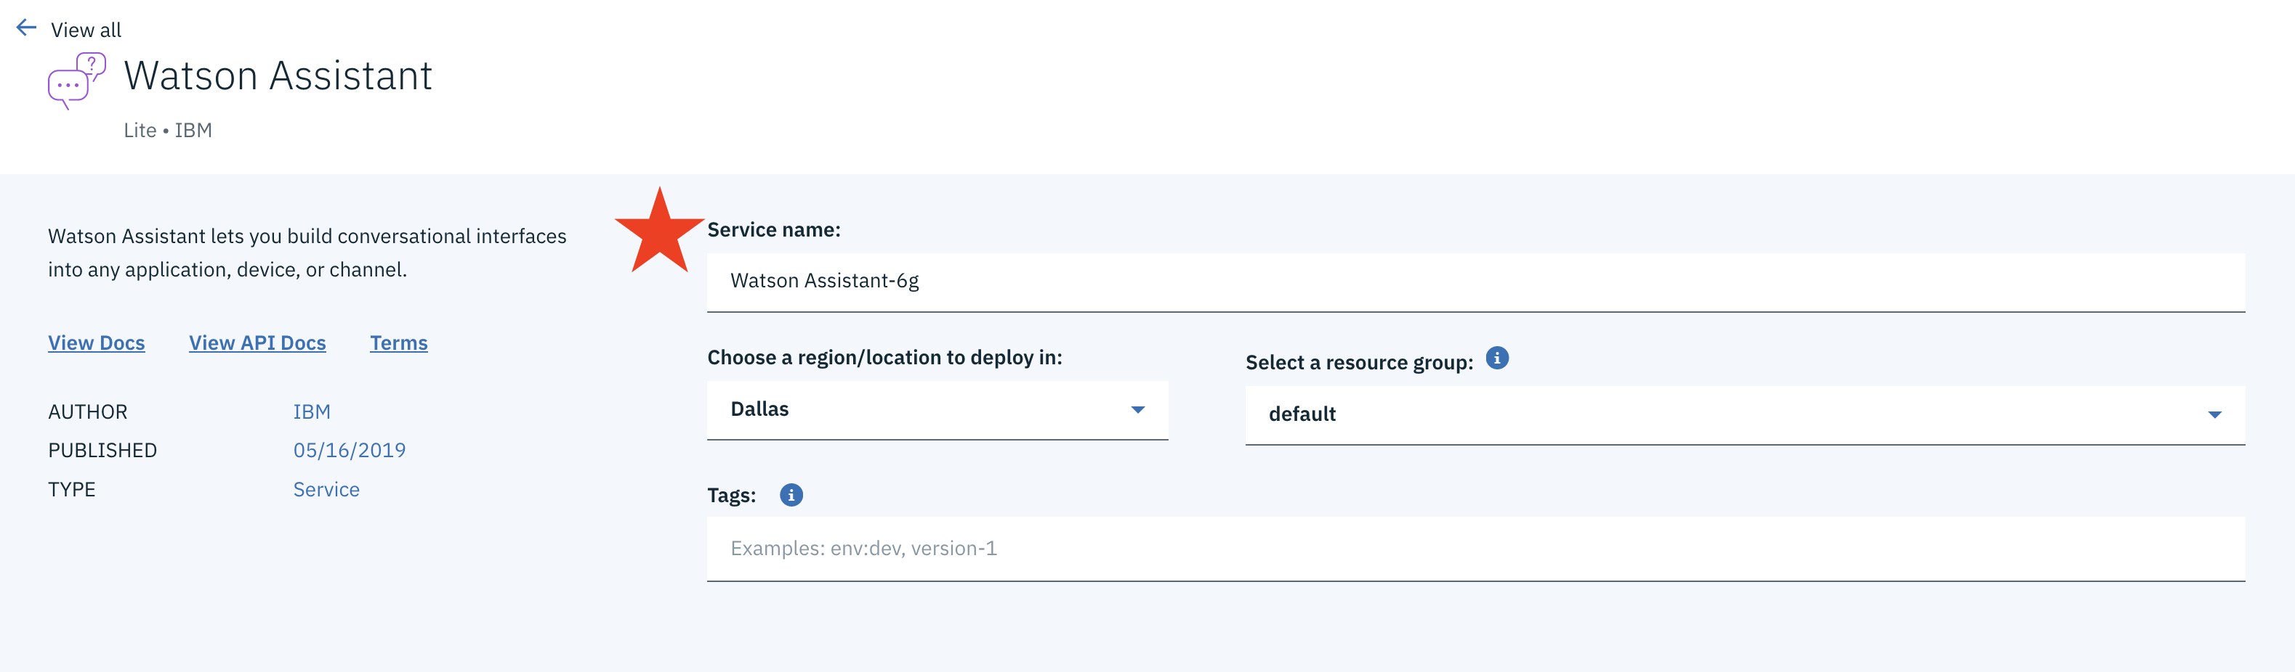This screenshot has height=672, width=2295.
Task: Click the PUBLISHED label
Action: point(102,451)
